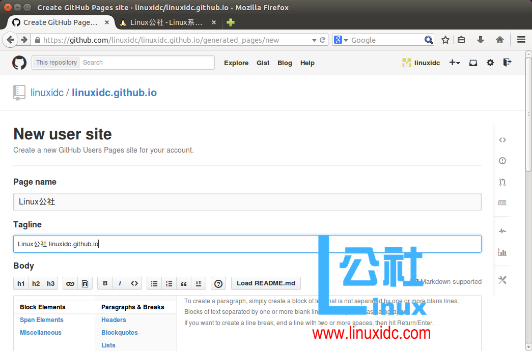Insert h1 heading in body
The image size is (532, 351).
[21, 283]
